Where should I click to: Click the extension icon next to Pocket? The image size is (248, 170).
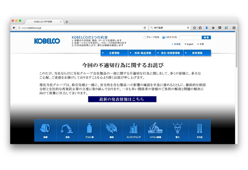coord(226,28)
